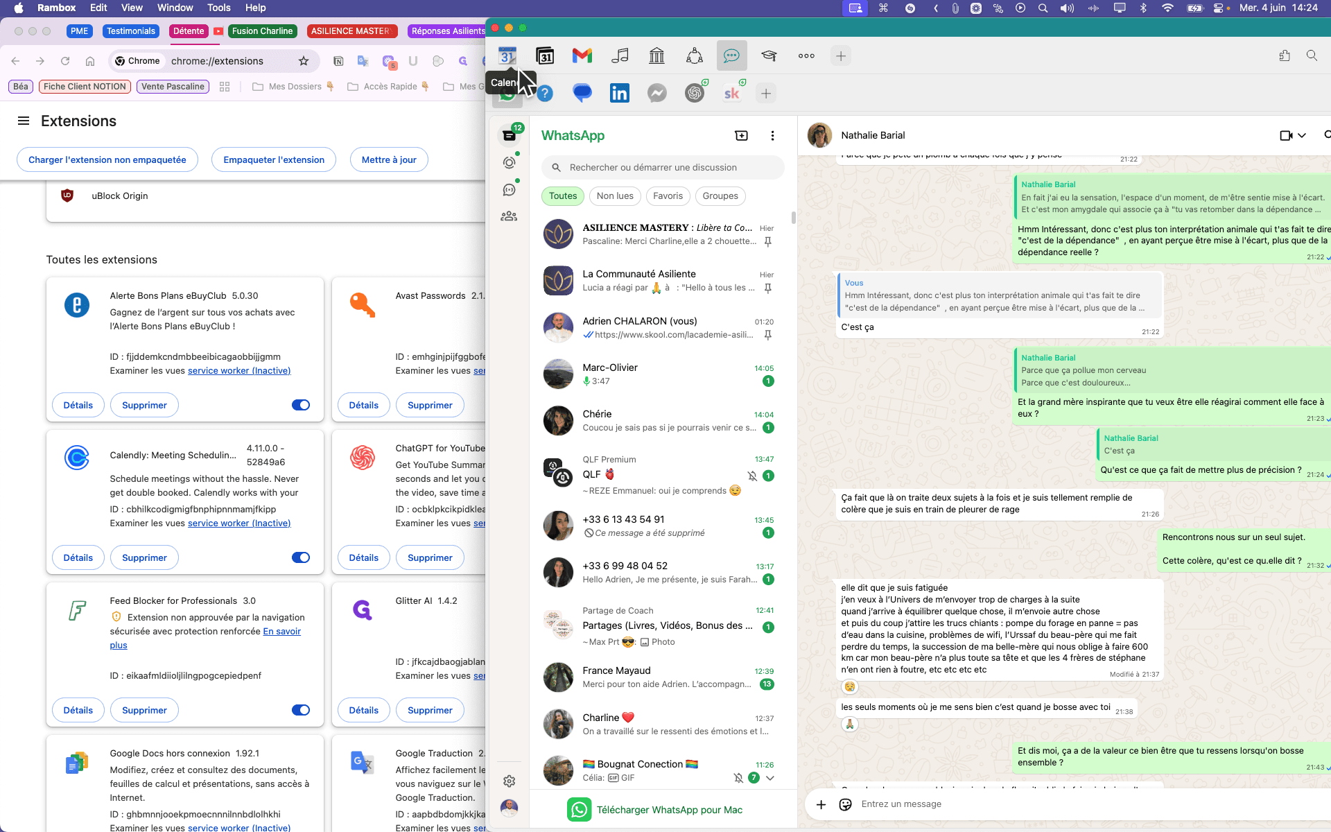Open service worker link for Calendly extension

click(x=239, y=523)
